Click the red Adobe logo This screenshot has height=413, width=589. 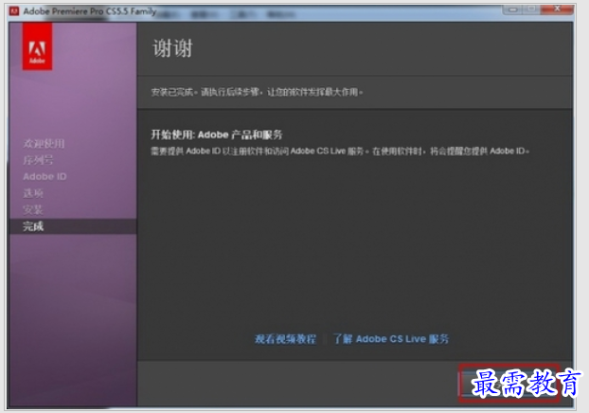point(37,45)
